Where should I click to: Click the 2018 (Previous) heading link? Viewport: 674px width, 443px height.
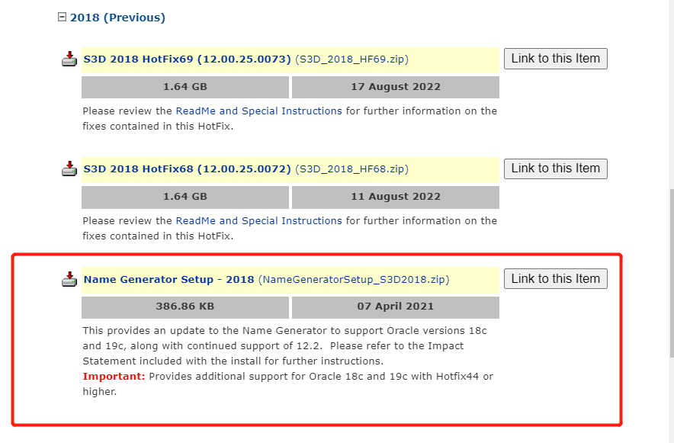point(117,18)
